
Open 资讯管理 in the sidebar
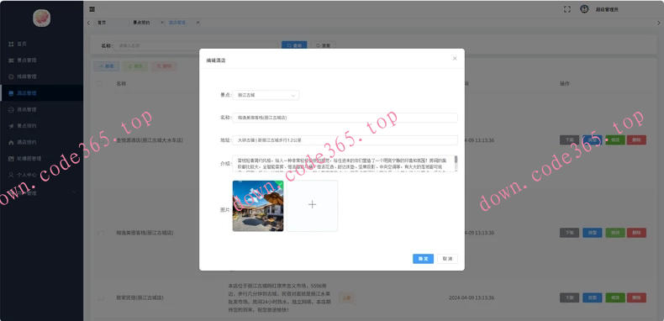coord(41,110)
